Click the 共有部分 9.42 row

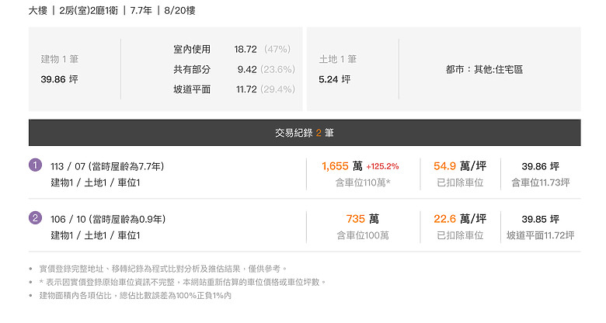tap(234, 69)
